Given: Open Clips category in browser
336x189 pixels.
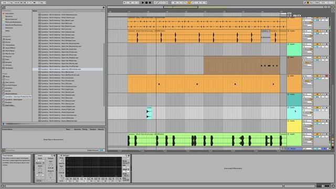Looking at the screenshot, I should [x=7, y=59].
